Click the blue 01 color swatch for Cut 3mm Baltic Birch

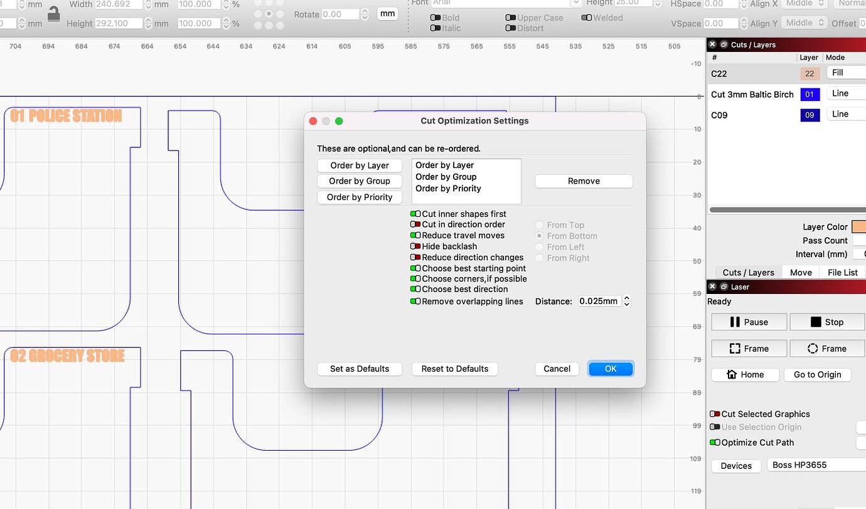(x=810, y=94)
